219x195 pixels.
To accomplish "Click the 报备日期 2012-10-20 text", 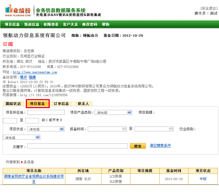I will [123, 36].
